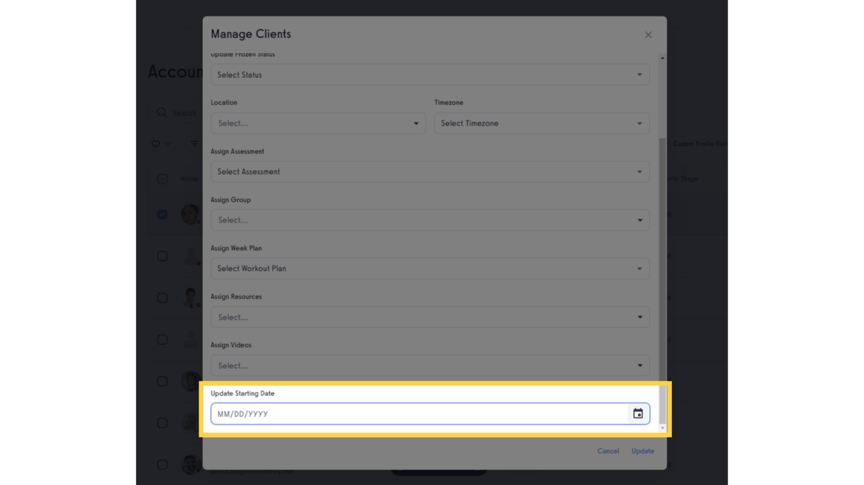
Task: Open the Assign Videos select dropdown
Action: point(430,365)
